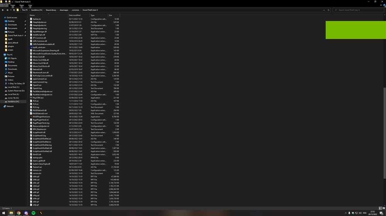Switch to large icons view button
Viewport: 386px width, 216px height.
(x=384, y=208)
